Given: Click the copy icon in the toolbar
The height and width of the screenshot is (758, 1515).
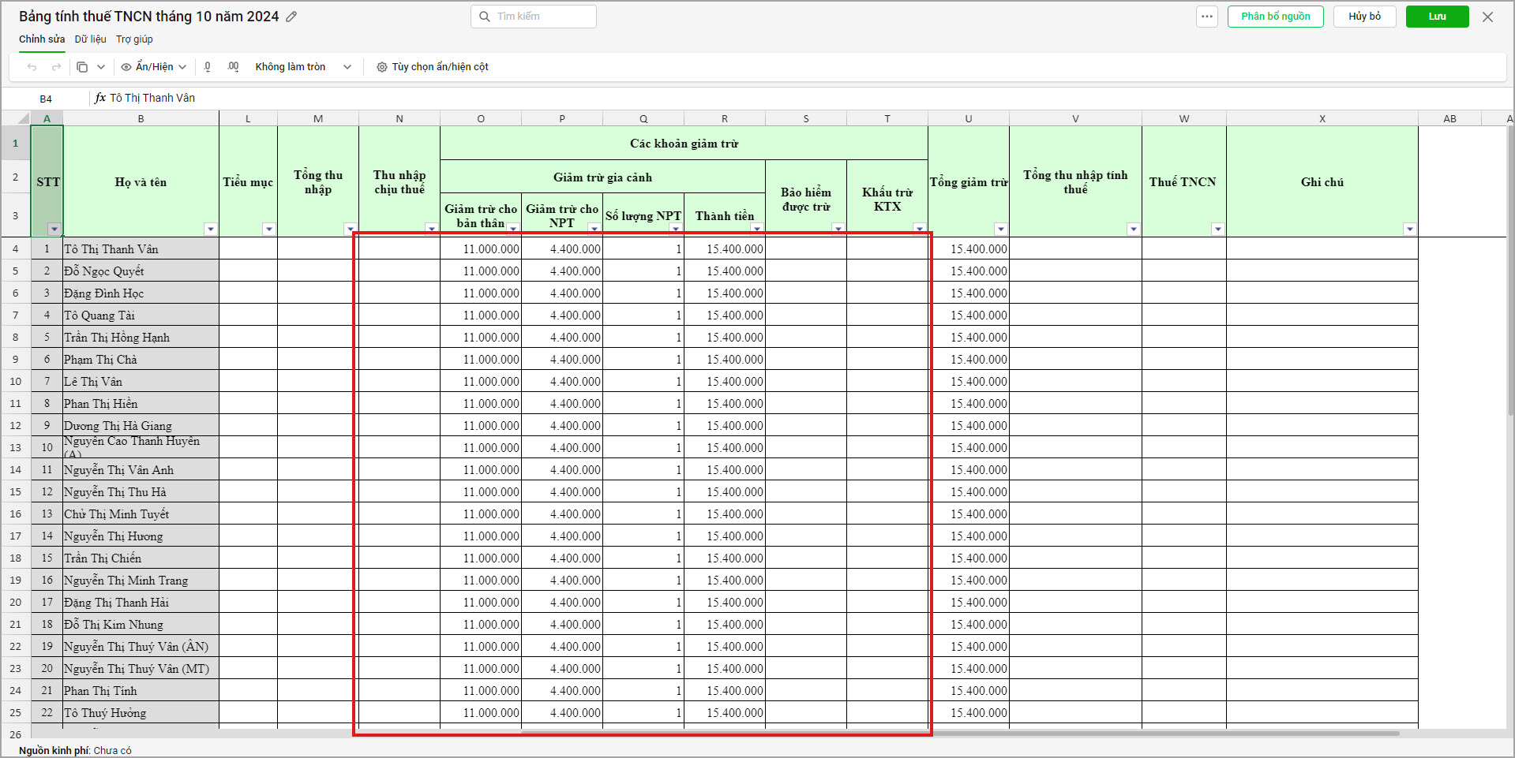Looking at the screenshot, I should pyautogui.click(x=82, y=67).
